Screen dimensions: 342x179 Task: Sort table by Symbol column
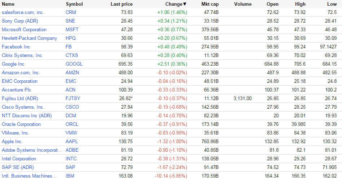point(74,4)
